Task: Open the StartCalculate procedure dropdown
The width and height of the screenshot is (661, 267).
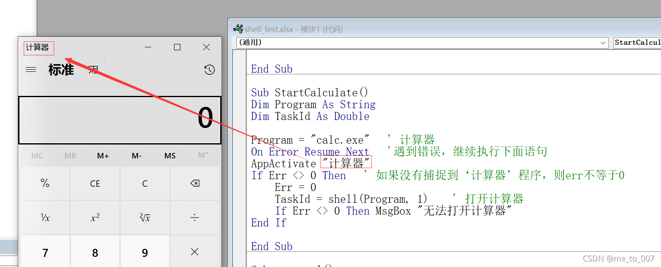Action: 637,42
